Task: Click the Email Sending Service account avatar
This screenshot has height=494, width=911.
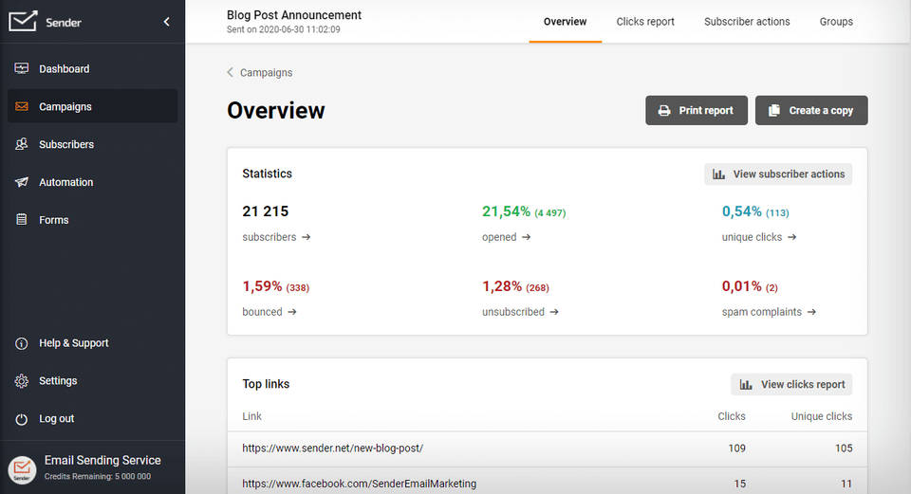Action: pos(22,468)
